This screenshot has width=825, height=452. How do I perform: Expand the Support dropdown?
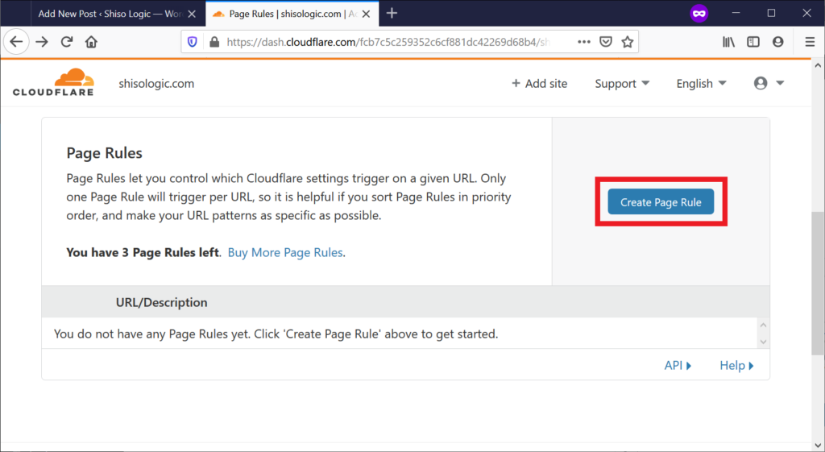click(622, 84)
